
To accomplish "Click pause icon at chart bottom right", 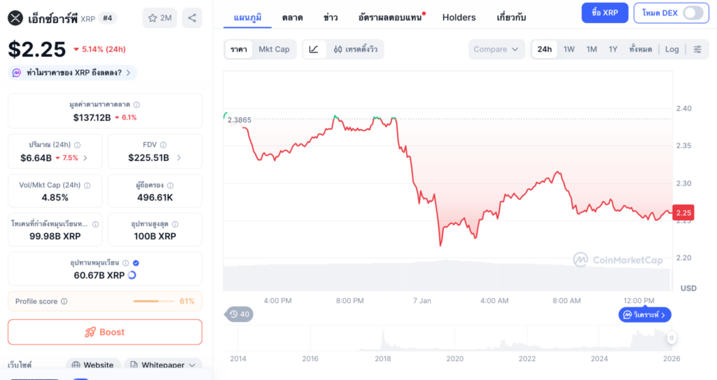I will (x=671, y=338).
